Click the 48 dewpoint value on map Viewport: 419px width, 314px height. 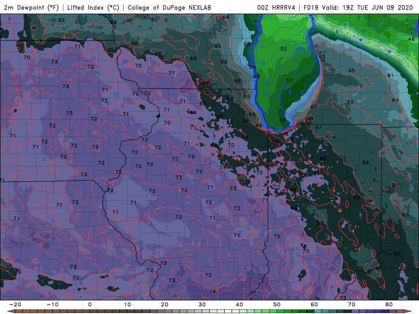pyautogui.click(x=412, y=39)
